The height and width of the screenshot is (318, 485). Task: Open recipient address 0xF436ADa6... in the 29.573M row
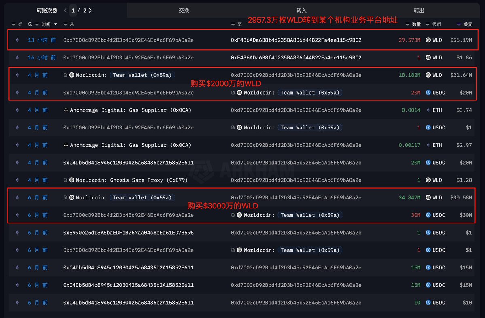pos(296,40)
